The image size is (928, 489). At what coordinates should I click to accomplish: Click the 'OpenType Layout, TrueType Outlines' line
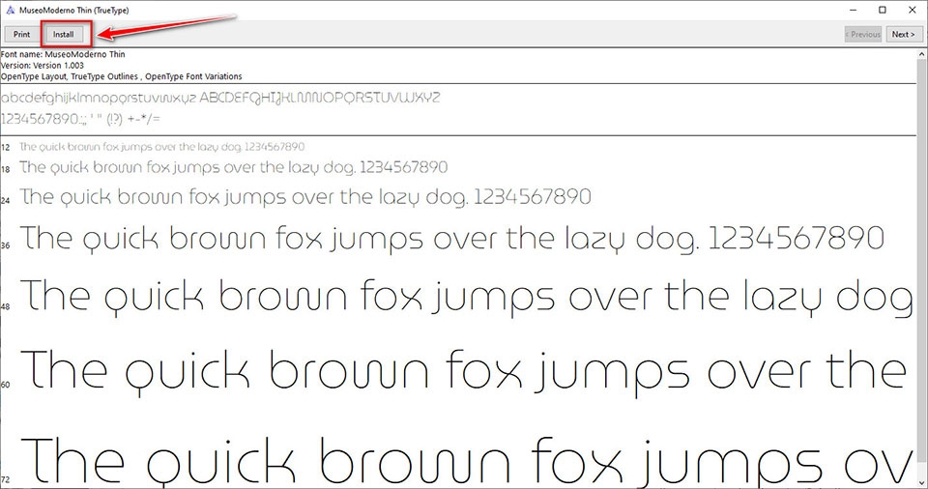pos(122,76)
